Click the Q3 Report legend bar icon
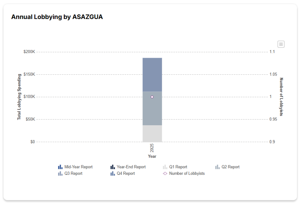 pyautogui.click(x=60, y=173)
